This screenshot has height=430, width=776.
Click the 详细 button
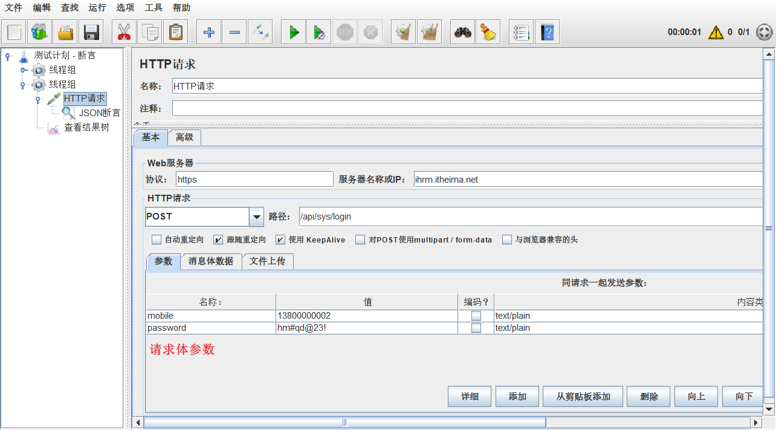point(470,397)
